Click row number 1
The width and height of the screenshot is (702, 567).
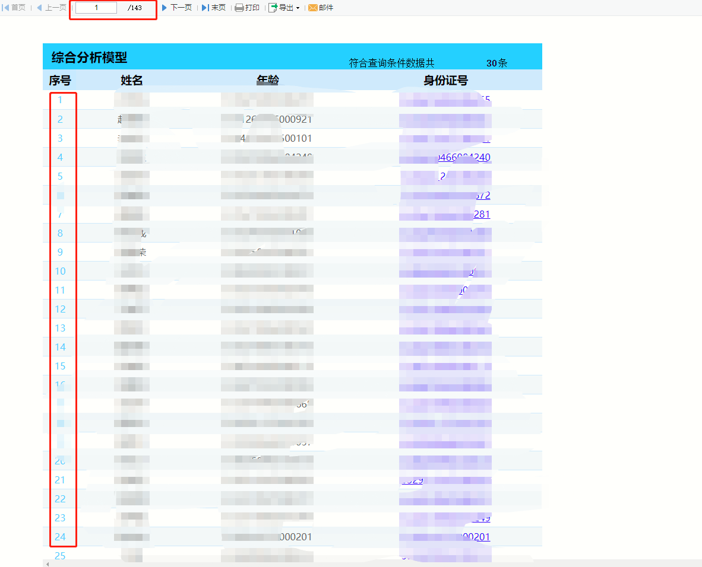click(x=60, y=100)
